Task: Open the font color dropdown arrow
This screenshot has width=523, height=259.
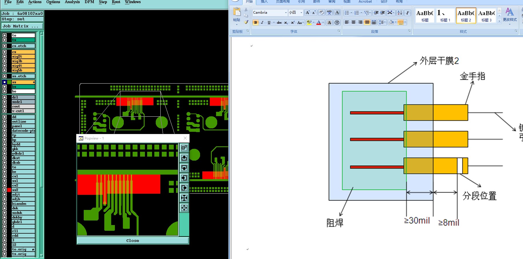Action: [323, 23]
